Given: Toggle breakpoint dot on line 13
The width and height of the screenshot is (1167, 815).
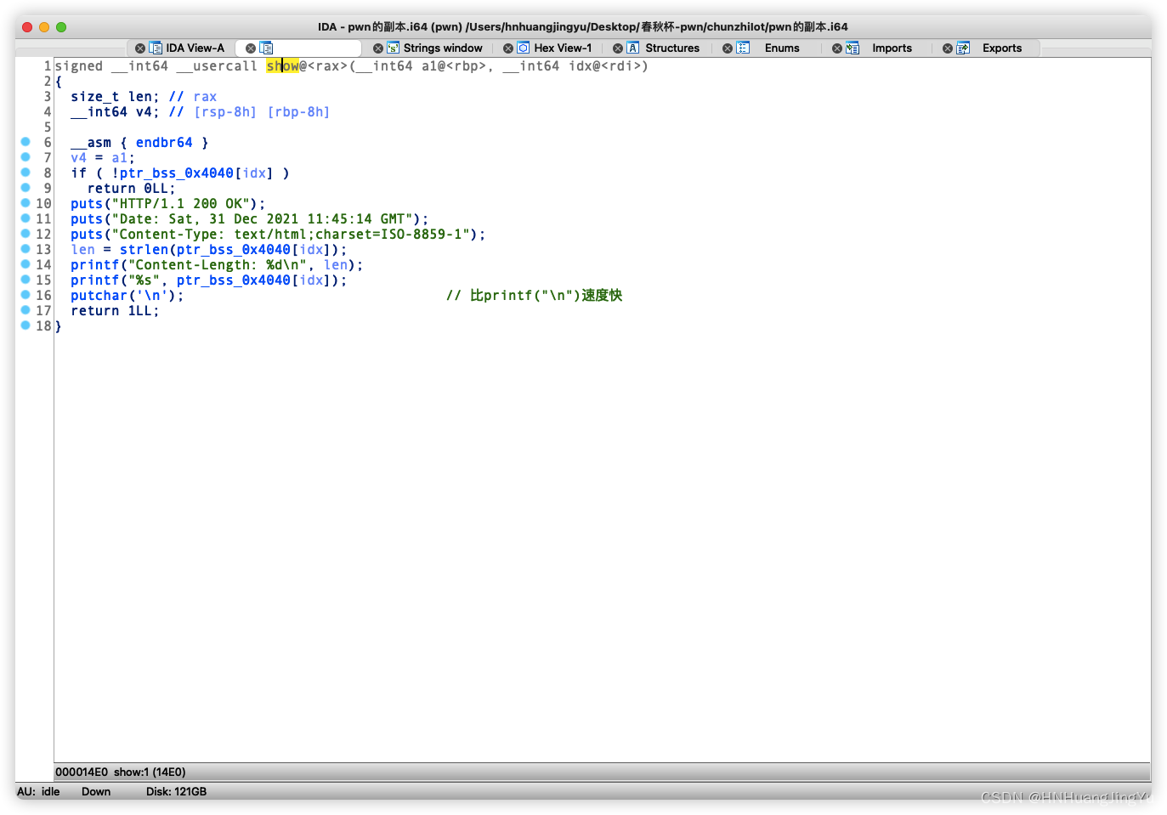Looking at the screenshot, I should coord(25,249).
